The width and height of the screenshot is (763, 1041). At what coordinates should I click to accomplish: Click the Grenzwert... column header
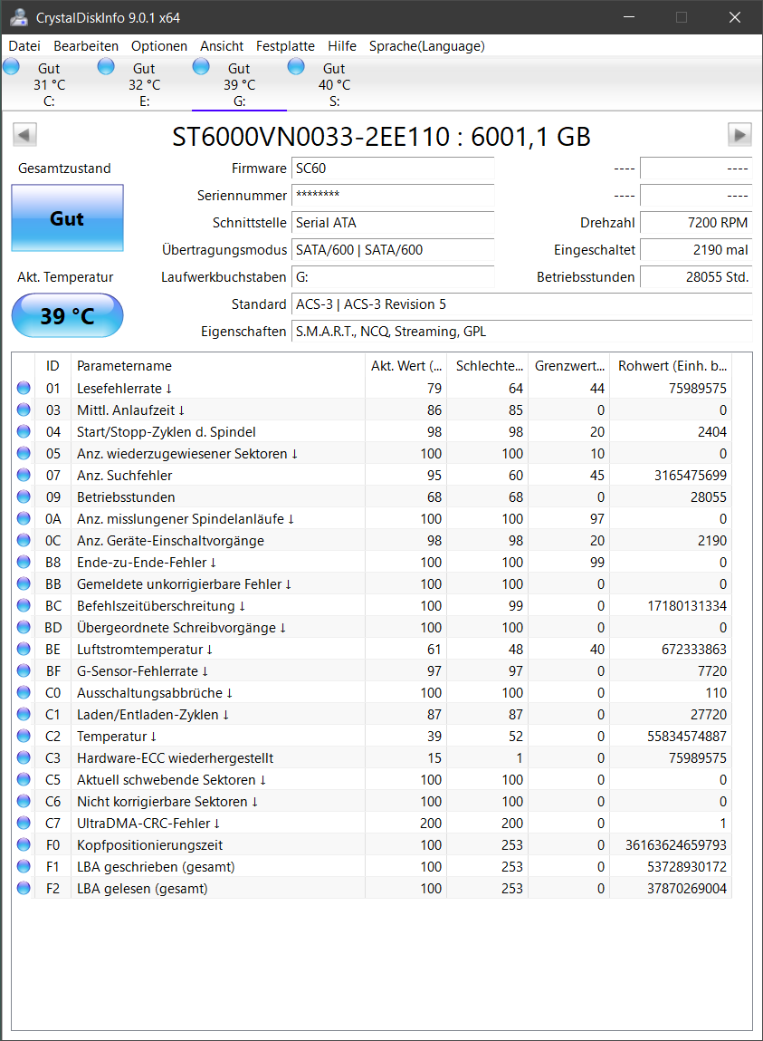tap(568, 366)
